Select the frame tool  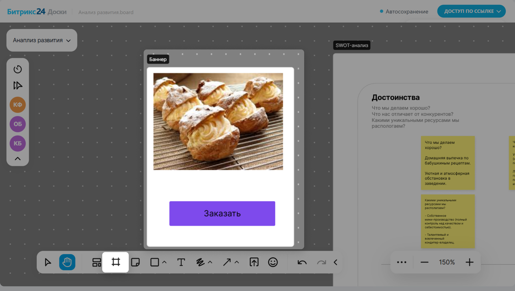[x=116, y=262]
